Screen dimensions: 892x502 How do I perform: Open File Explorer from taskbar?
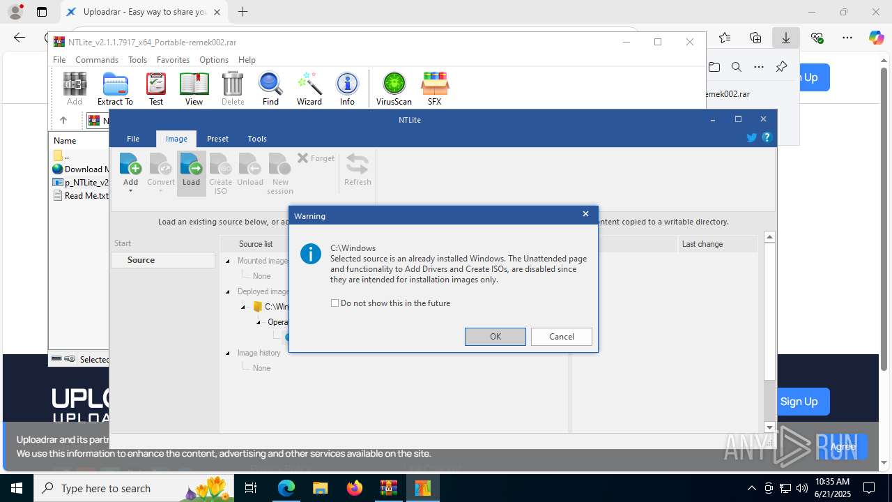(320, 488)
